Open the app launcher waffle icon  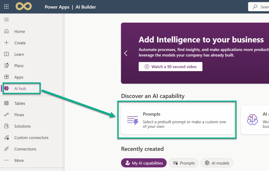pos(6,7)
